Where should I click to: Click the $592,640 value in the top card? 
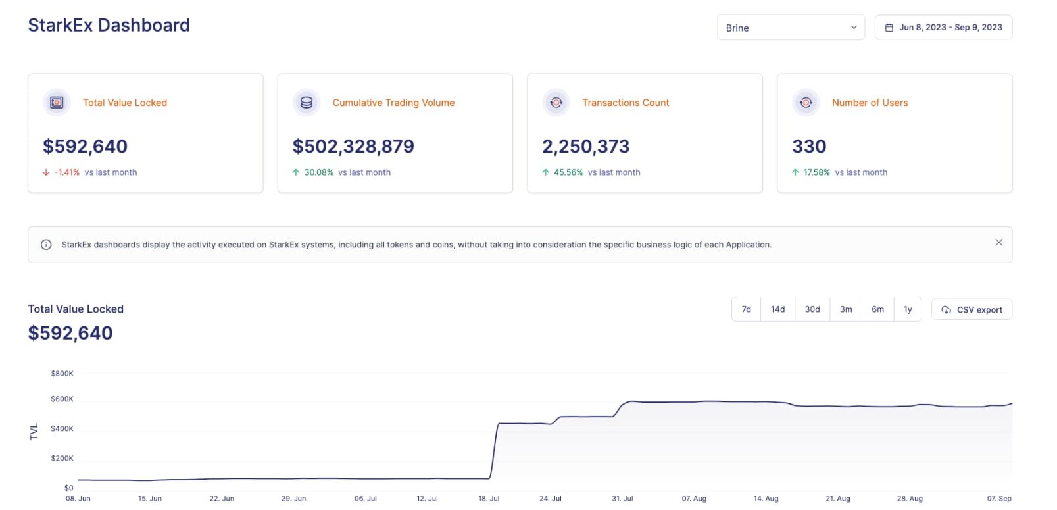click(x=85, y=146)
